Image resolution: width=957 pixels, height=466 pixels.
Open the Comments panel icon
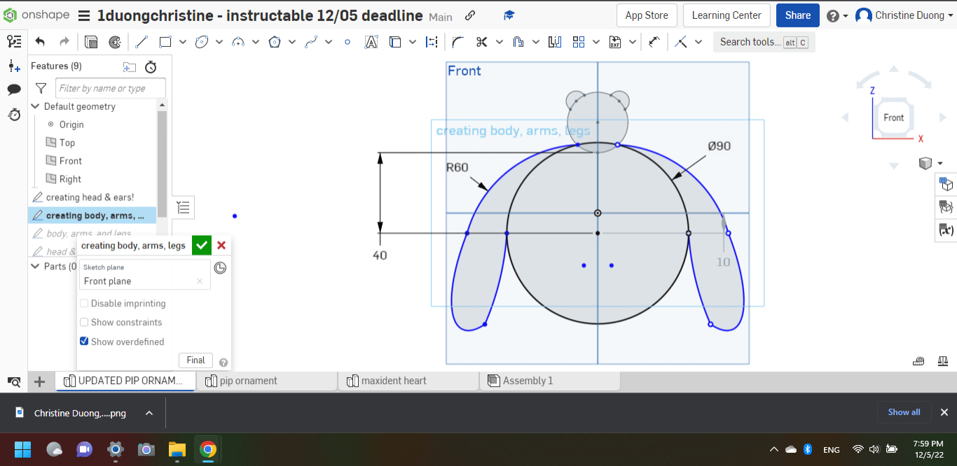pos(14,90)
